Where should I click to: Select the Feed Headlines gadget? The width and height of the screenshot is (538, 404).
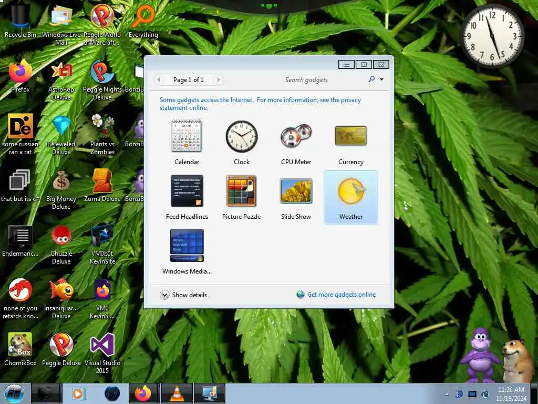[x=187, y=197]
